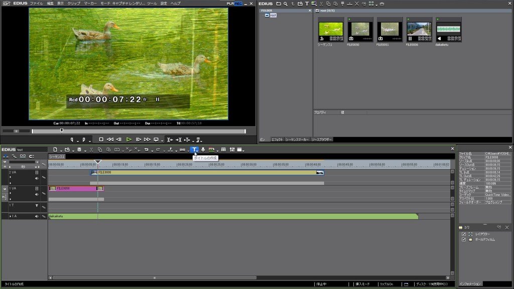Open the 表示 menu
This screenshot has height=289, width=514.
60,4
